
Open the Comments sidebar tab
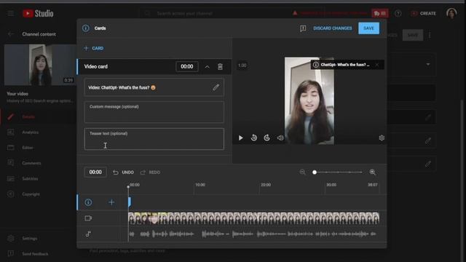[31, 163]
